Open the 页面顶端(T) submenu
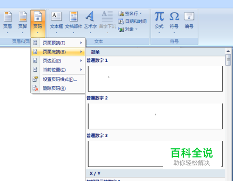 pos(58,43)
